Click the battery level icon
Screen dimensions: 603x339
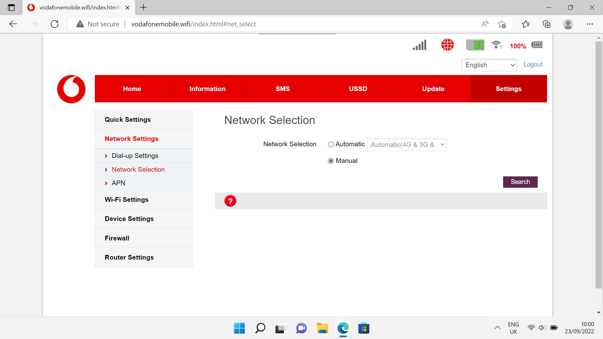point(537,45)
